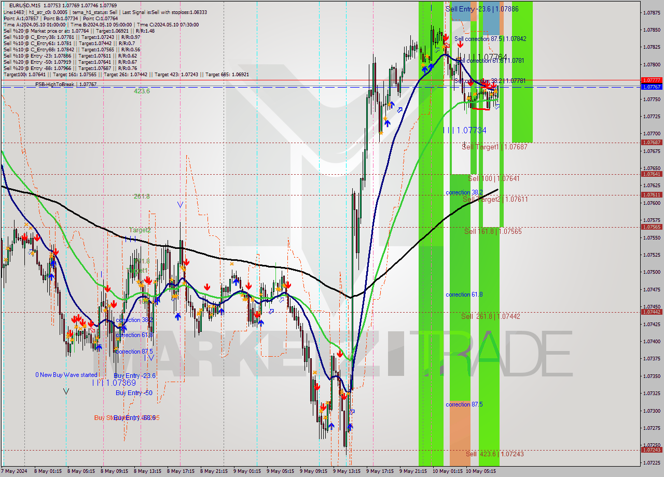This screenshot has width=664, height=477.
Task: Click the 'Sell 261.8 | 1.07442' label
Action: (491, 316)
